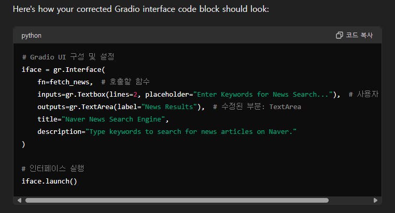Image resolution: width=395 pixels, height=213 pixels.
Task: Click the comment '# 인터페이스 실행'
Action: (53, 169)
